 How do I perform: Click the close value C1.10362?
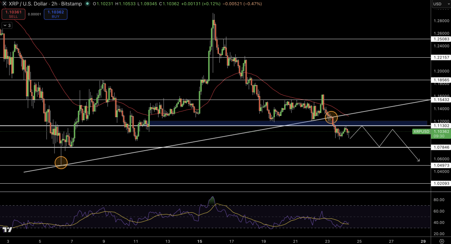(x=169, y=4)
